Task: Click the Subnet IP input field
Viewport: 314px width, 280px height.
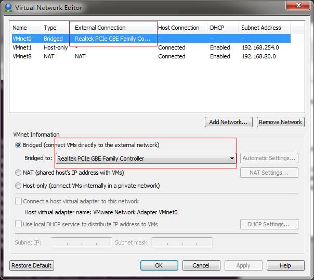Action: (82, 242)
